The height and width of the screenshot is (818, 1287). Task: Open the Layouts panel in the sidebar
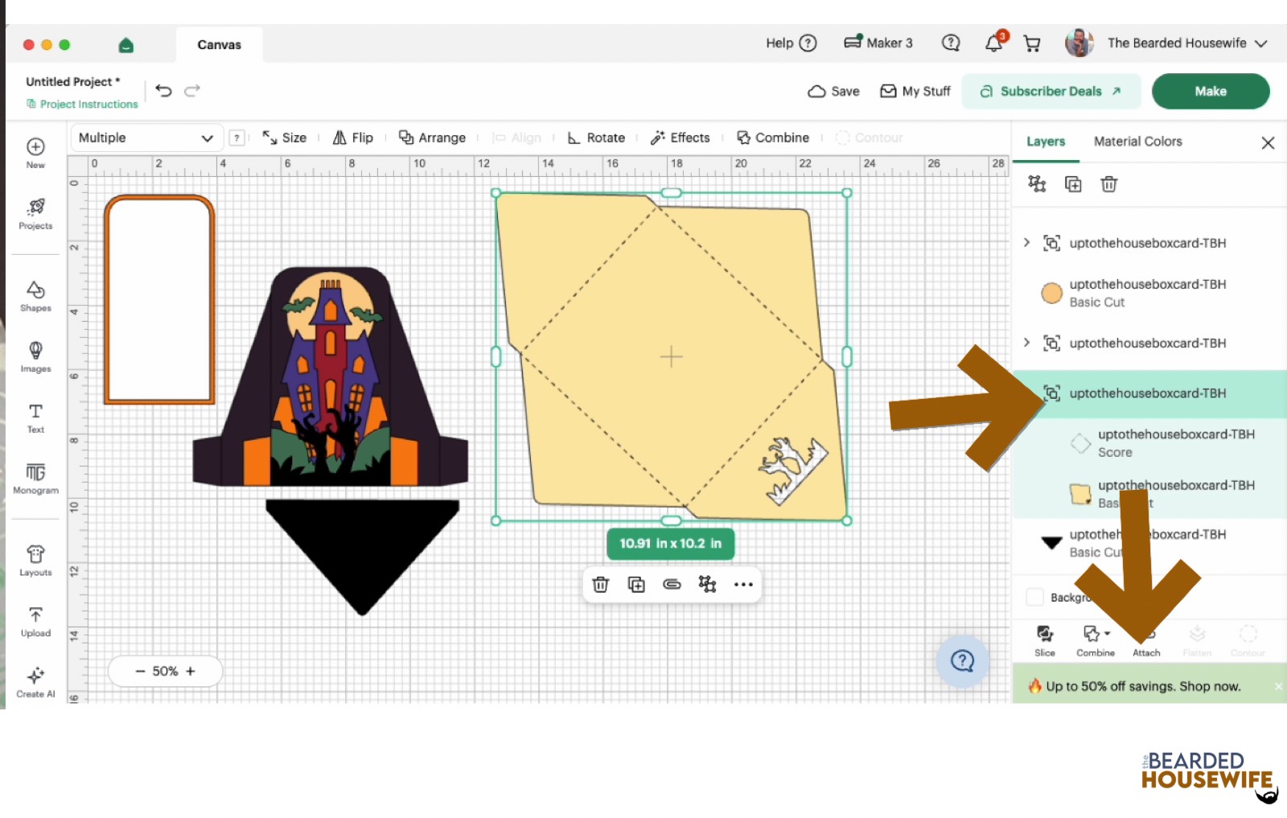pos(35,561)
